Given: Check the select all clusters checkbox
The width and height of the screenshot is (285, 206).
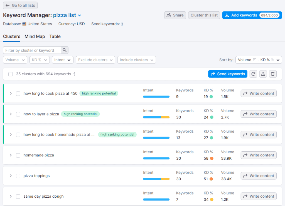Looking at the screenshot, I should point(10,74).
